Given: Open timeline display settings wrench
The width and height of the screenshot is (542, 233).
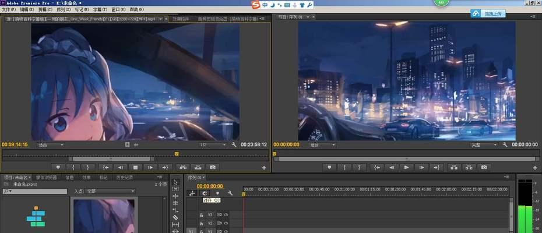Looking at the screenshot, I should [x=230, y=193].
